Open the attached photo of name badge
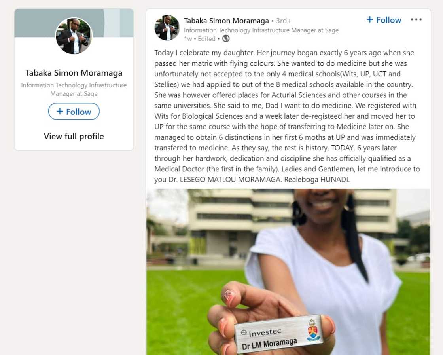 click(288, 272)
